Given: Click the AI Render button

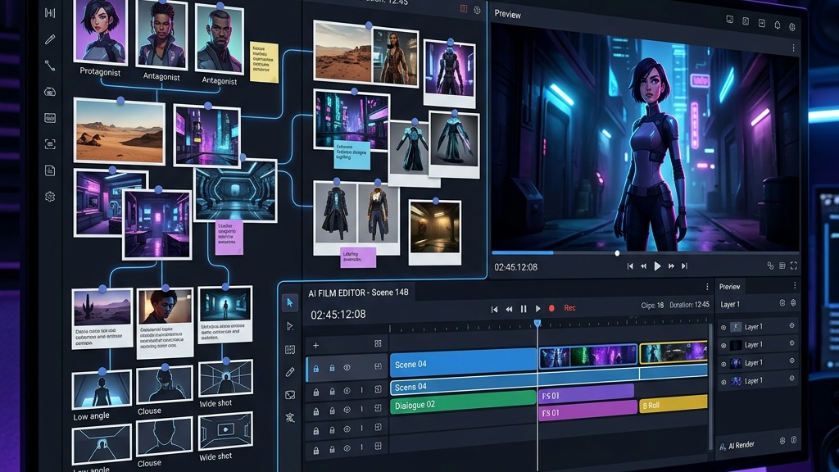Looking at the screenshot, I should pyautogui.click(x=741, y=445).
